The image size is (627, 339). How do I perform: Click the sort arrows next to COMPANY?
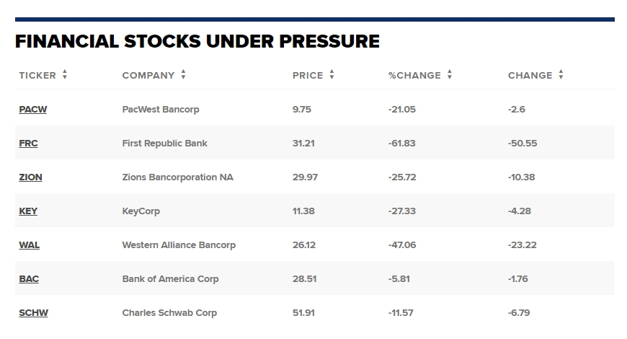pos(183,75)
